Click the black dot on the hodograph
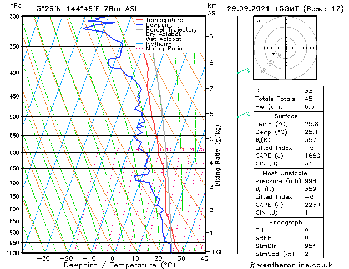The image size is (349, 269). [x=274, y=54]
